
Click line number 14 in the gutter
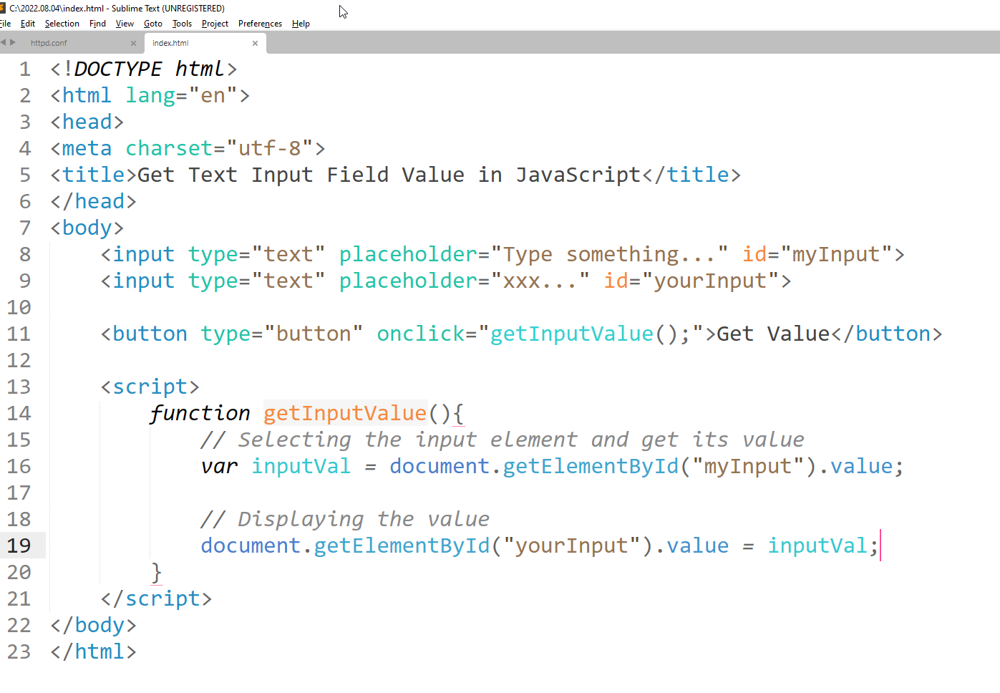point(19,413)
